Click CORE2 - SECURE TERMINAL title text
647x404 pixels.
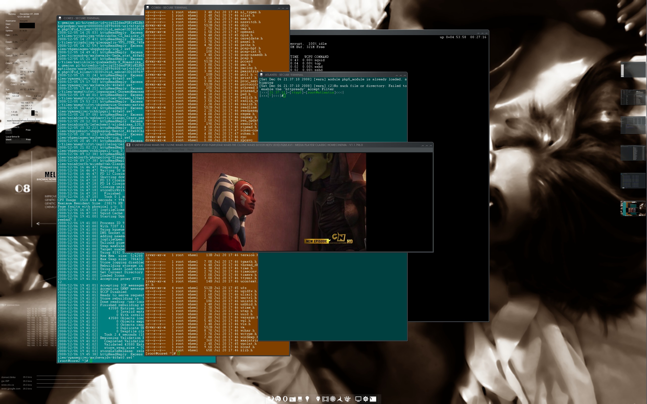(82, 18)
